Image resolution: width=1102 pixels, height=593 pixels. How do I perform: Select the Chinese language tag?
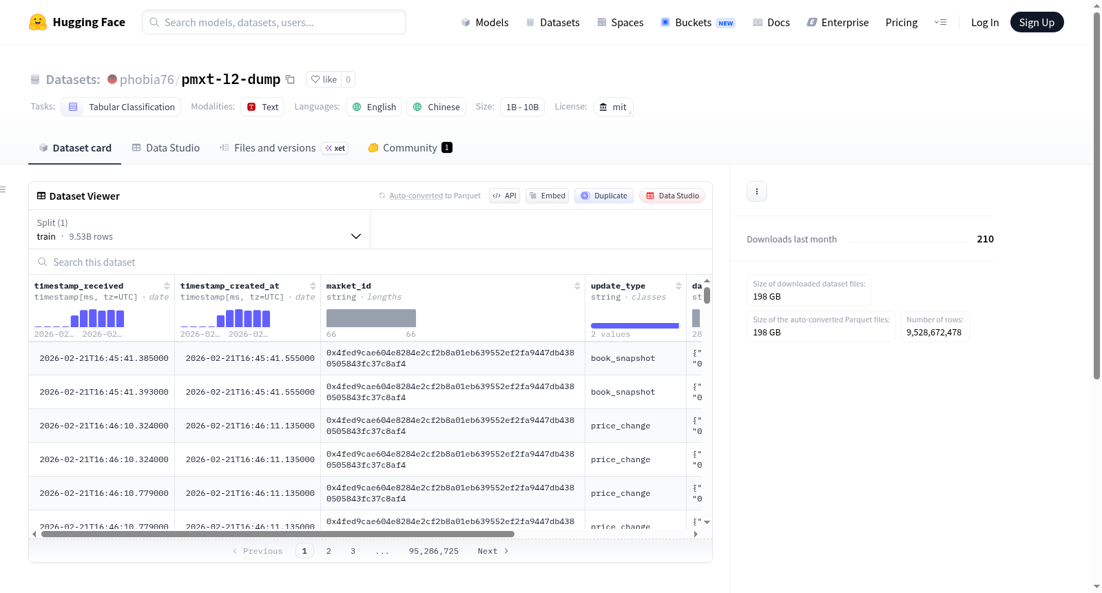(x=436, y=107)
